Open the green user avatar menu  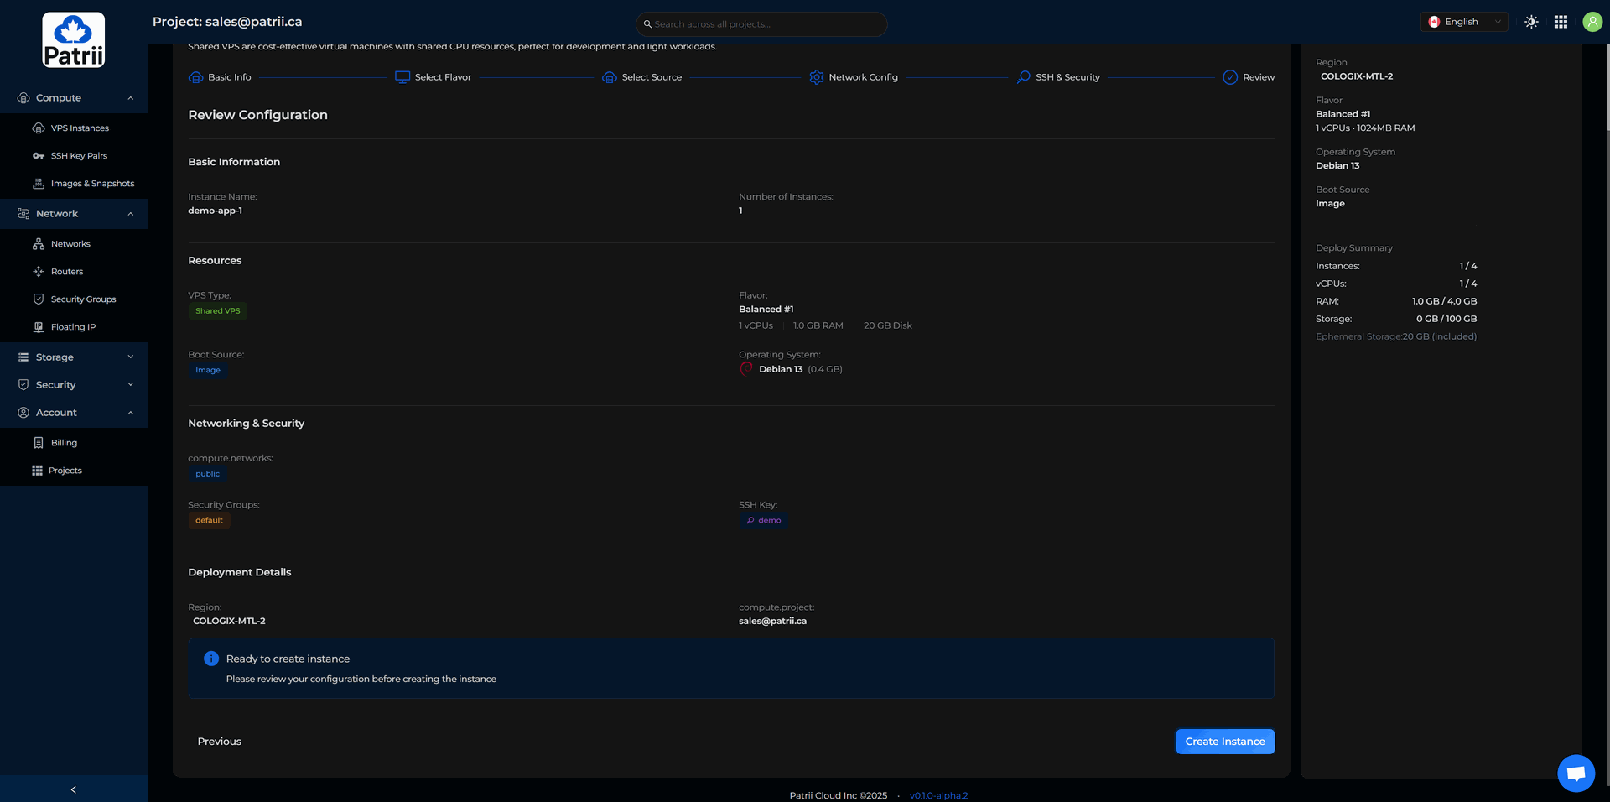(1592, 22)
